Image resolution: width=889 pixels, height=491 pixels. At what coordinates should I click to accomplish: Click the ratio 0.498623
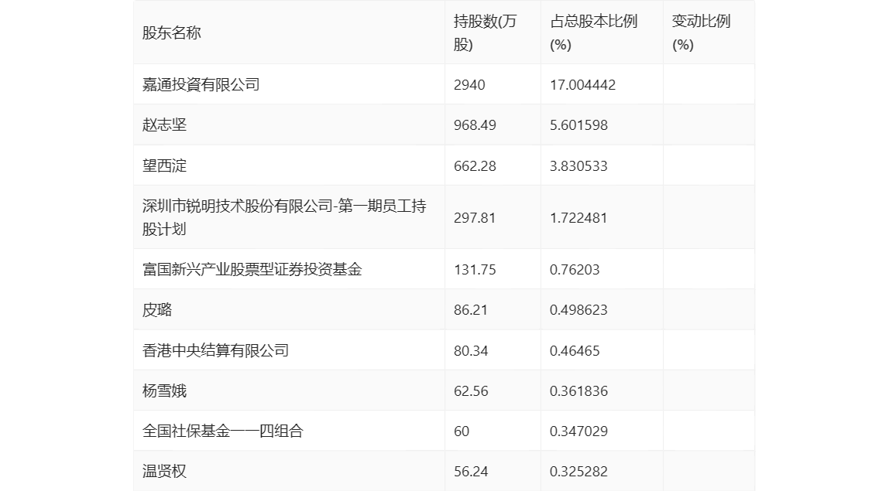coord(578,310)
